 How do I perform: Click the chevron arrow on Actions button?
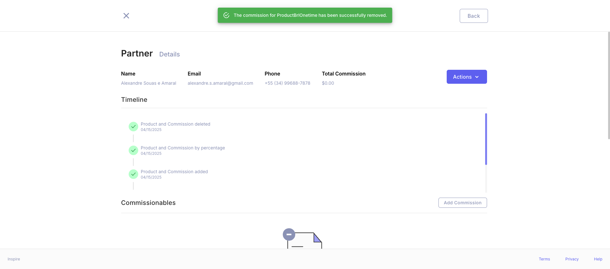point(477,77)
